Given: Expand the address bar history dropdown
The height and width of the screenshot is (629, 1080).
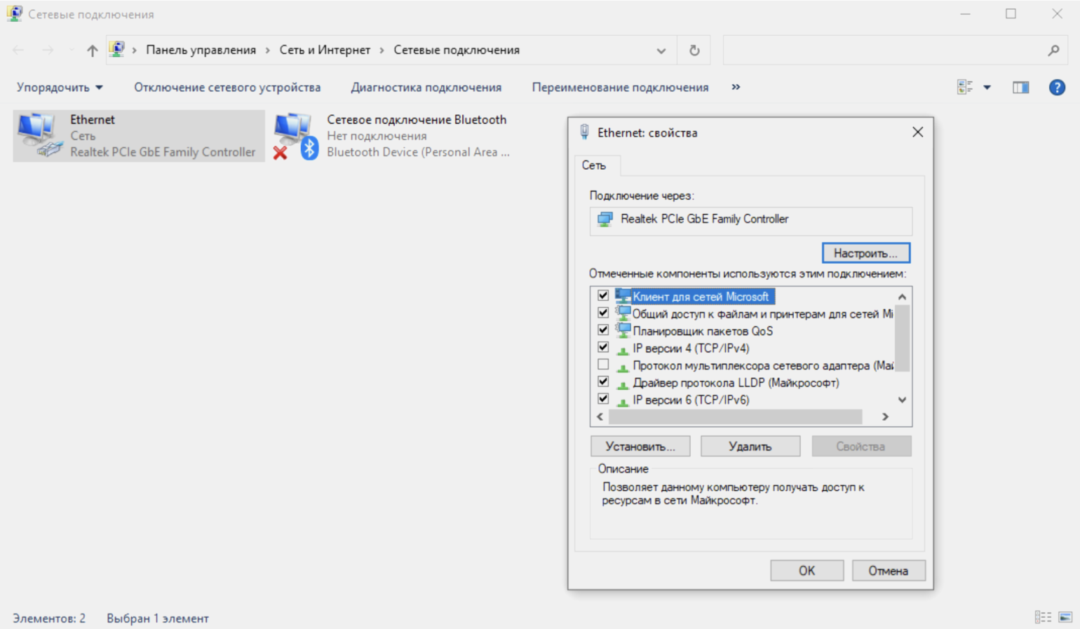Looking at the screenshot, I should pyautogui.click(x=661, y=50).
